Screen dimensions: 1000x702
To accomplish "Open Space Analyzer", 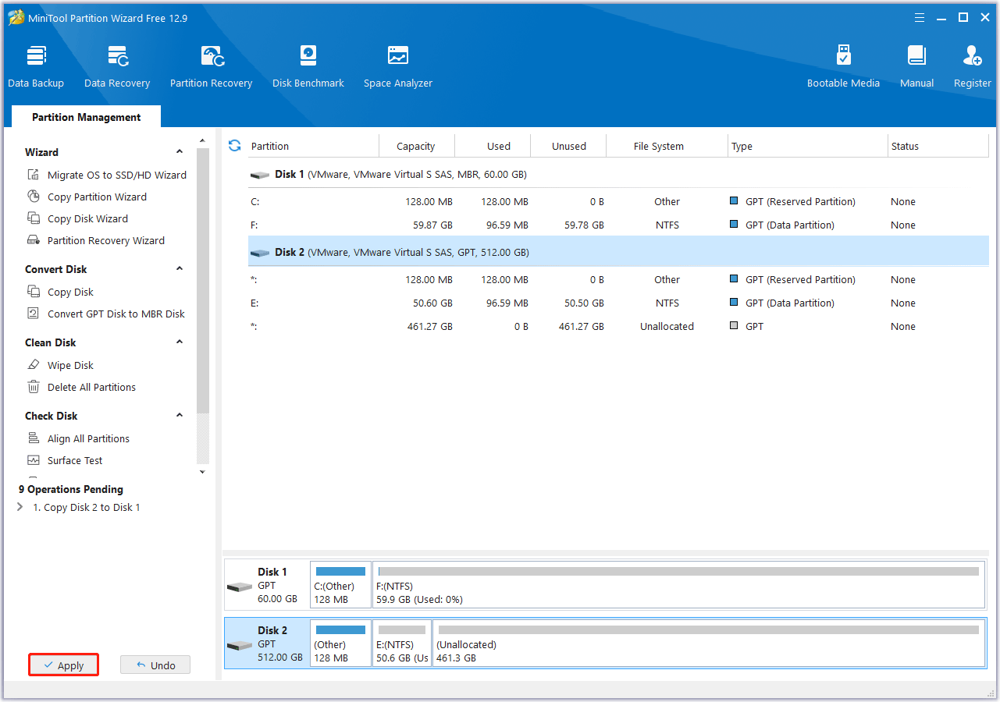I will point(397,64).
